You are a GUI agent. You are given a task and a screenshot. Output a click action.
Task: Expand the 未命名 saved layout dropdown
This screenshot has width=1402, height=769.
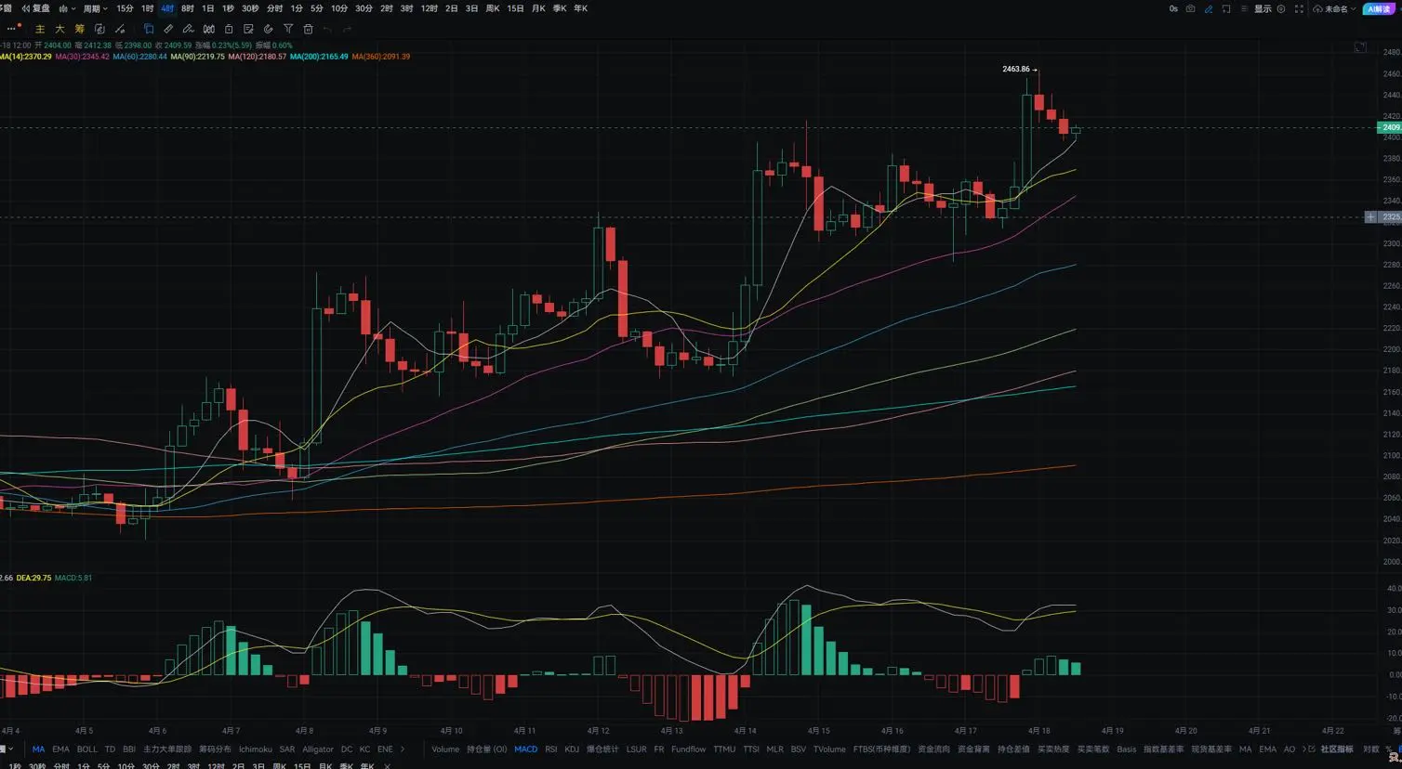1334,8
